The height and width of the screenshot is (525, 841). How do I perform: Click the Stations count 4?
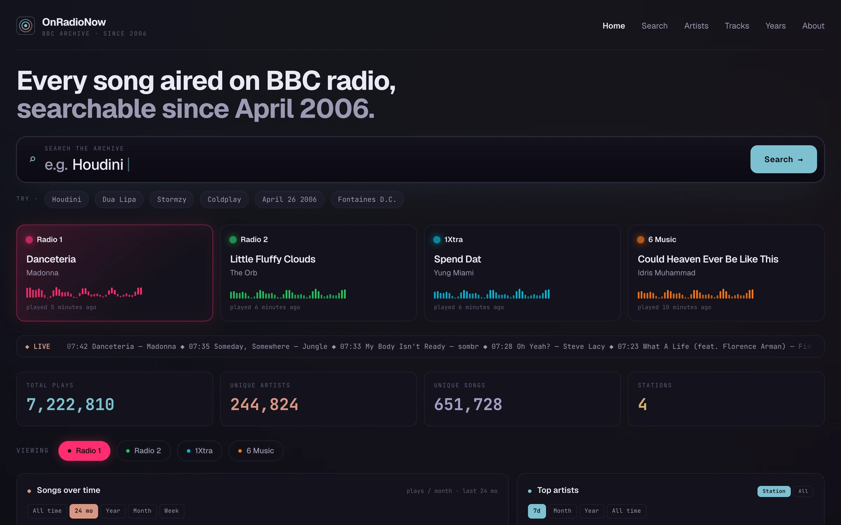pos(642,405)
